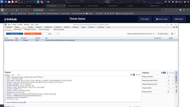Open Proxy settings

pos(59,29)
